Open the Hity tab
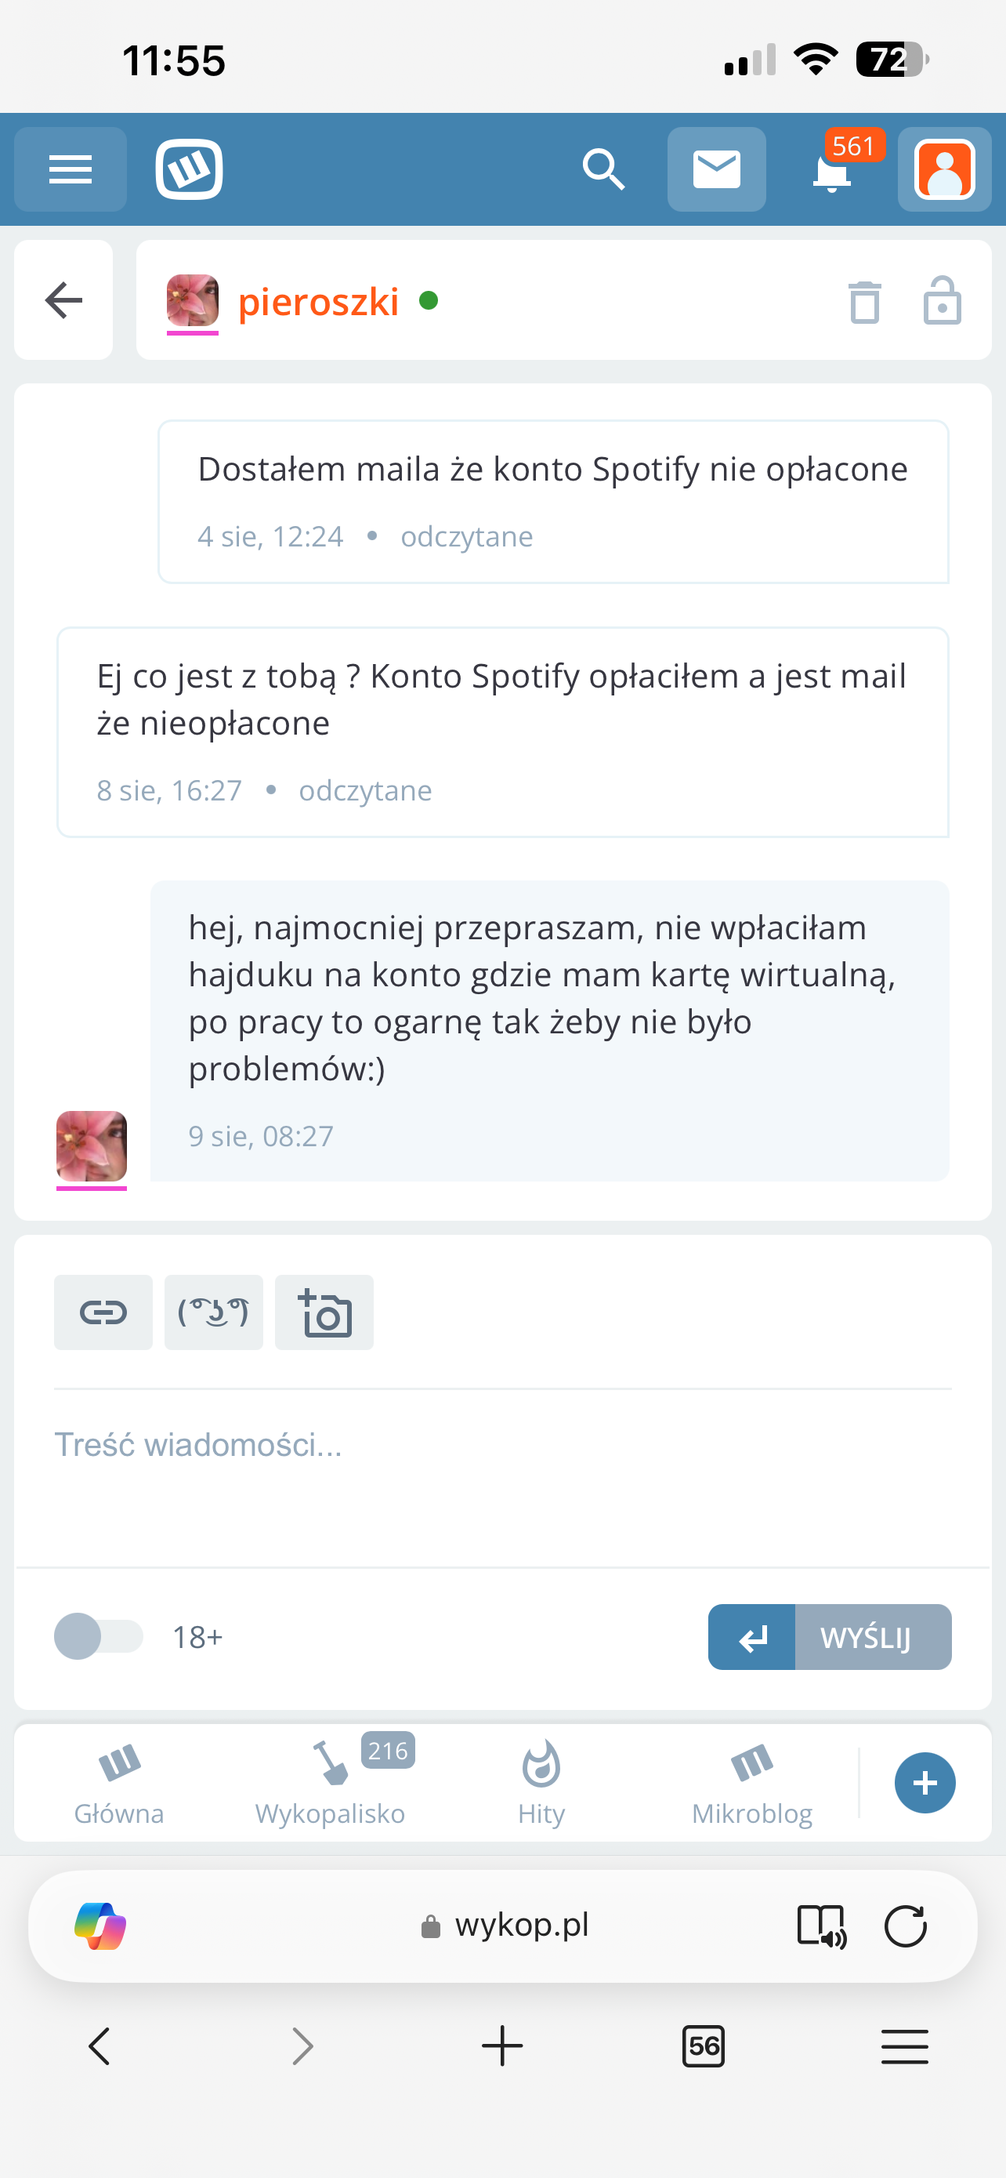Screen dimensions: 1006x2178 [541, 1782]
